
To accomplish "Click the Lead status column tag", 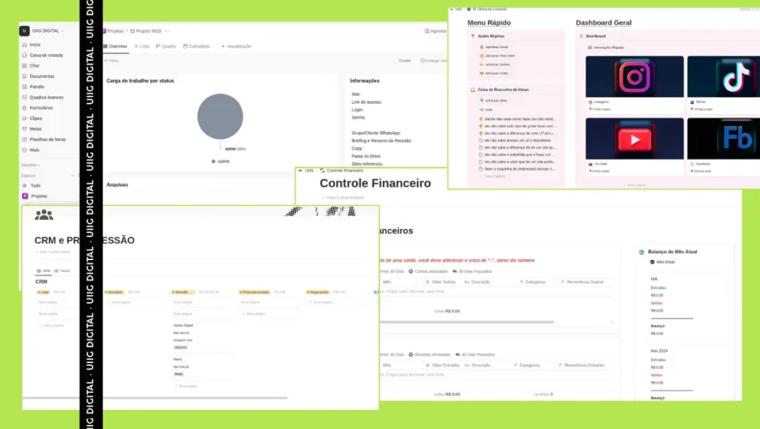I will tap(43, 293).
